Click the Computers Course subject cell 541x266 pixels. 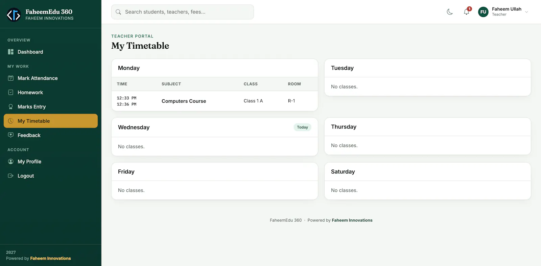(x=184, y=101)
